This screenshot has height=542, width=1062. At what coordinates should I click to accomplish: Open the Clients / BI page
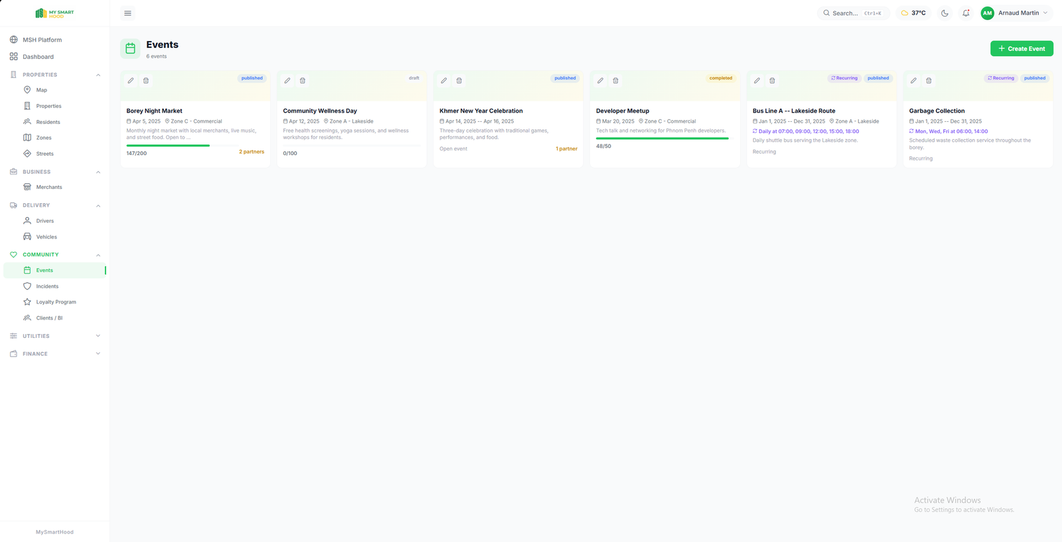54,318
